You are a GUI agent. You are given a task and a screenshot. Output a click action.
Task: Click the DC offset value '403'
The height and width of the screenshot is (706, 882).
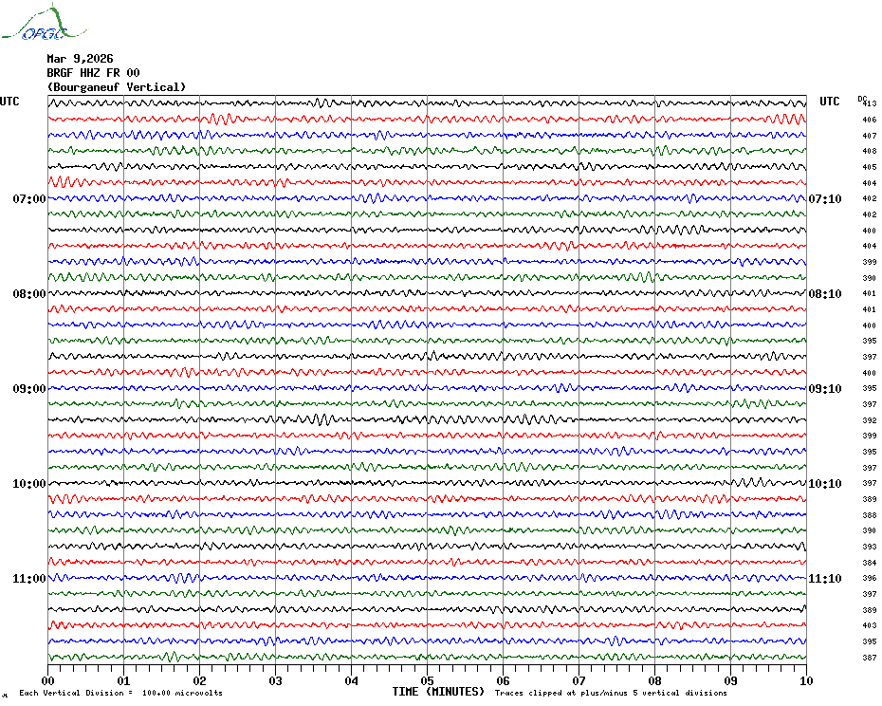click(870, 625)
